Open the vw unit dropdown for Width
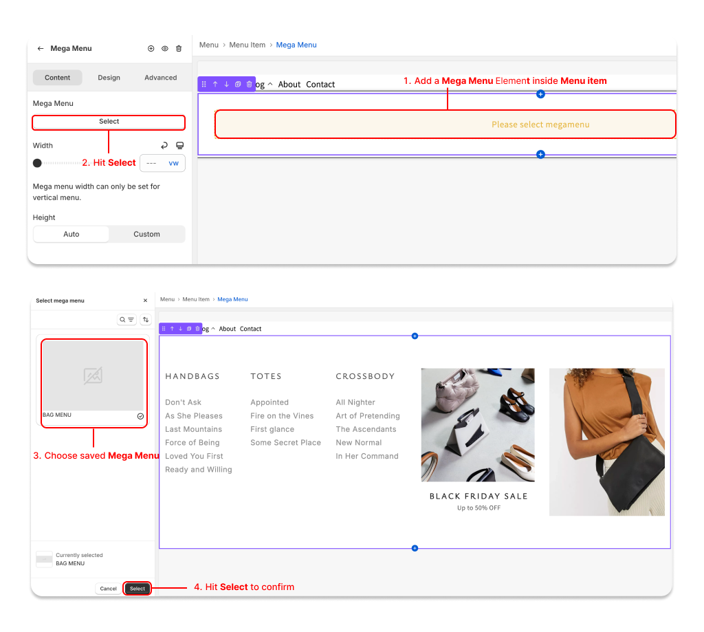Screen dimensions: 704x632 click(x=173, y=163)
